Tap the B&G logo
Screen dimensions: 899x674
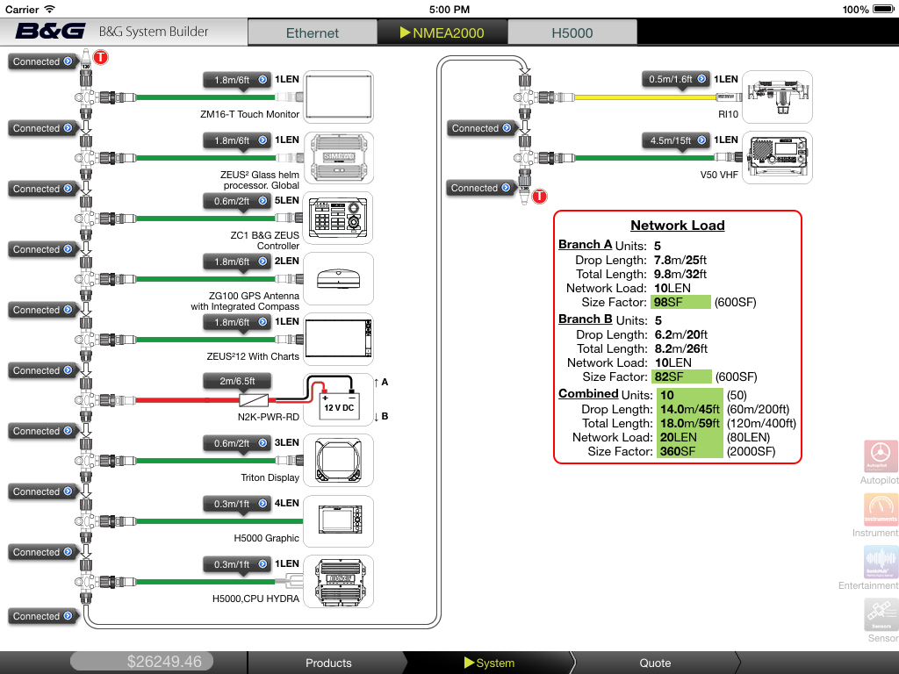pos(50,31)
